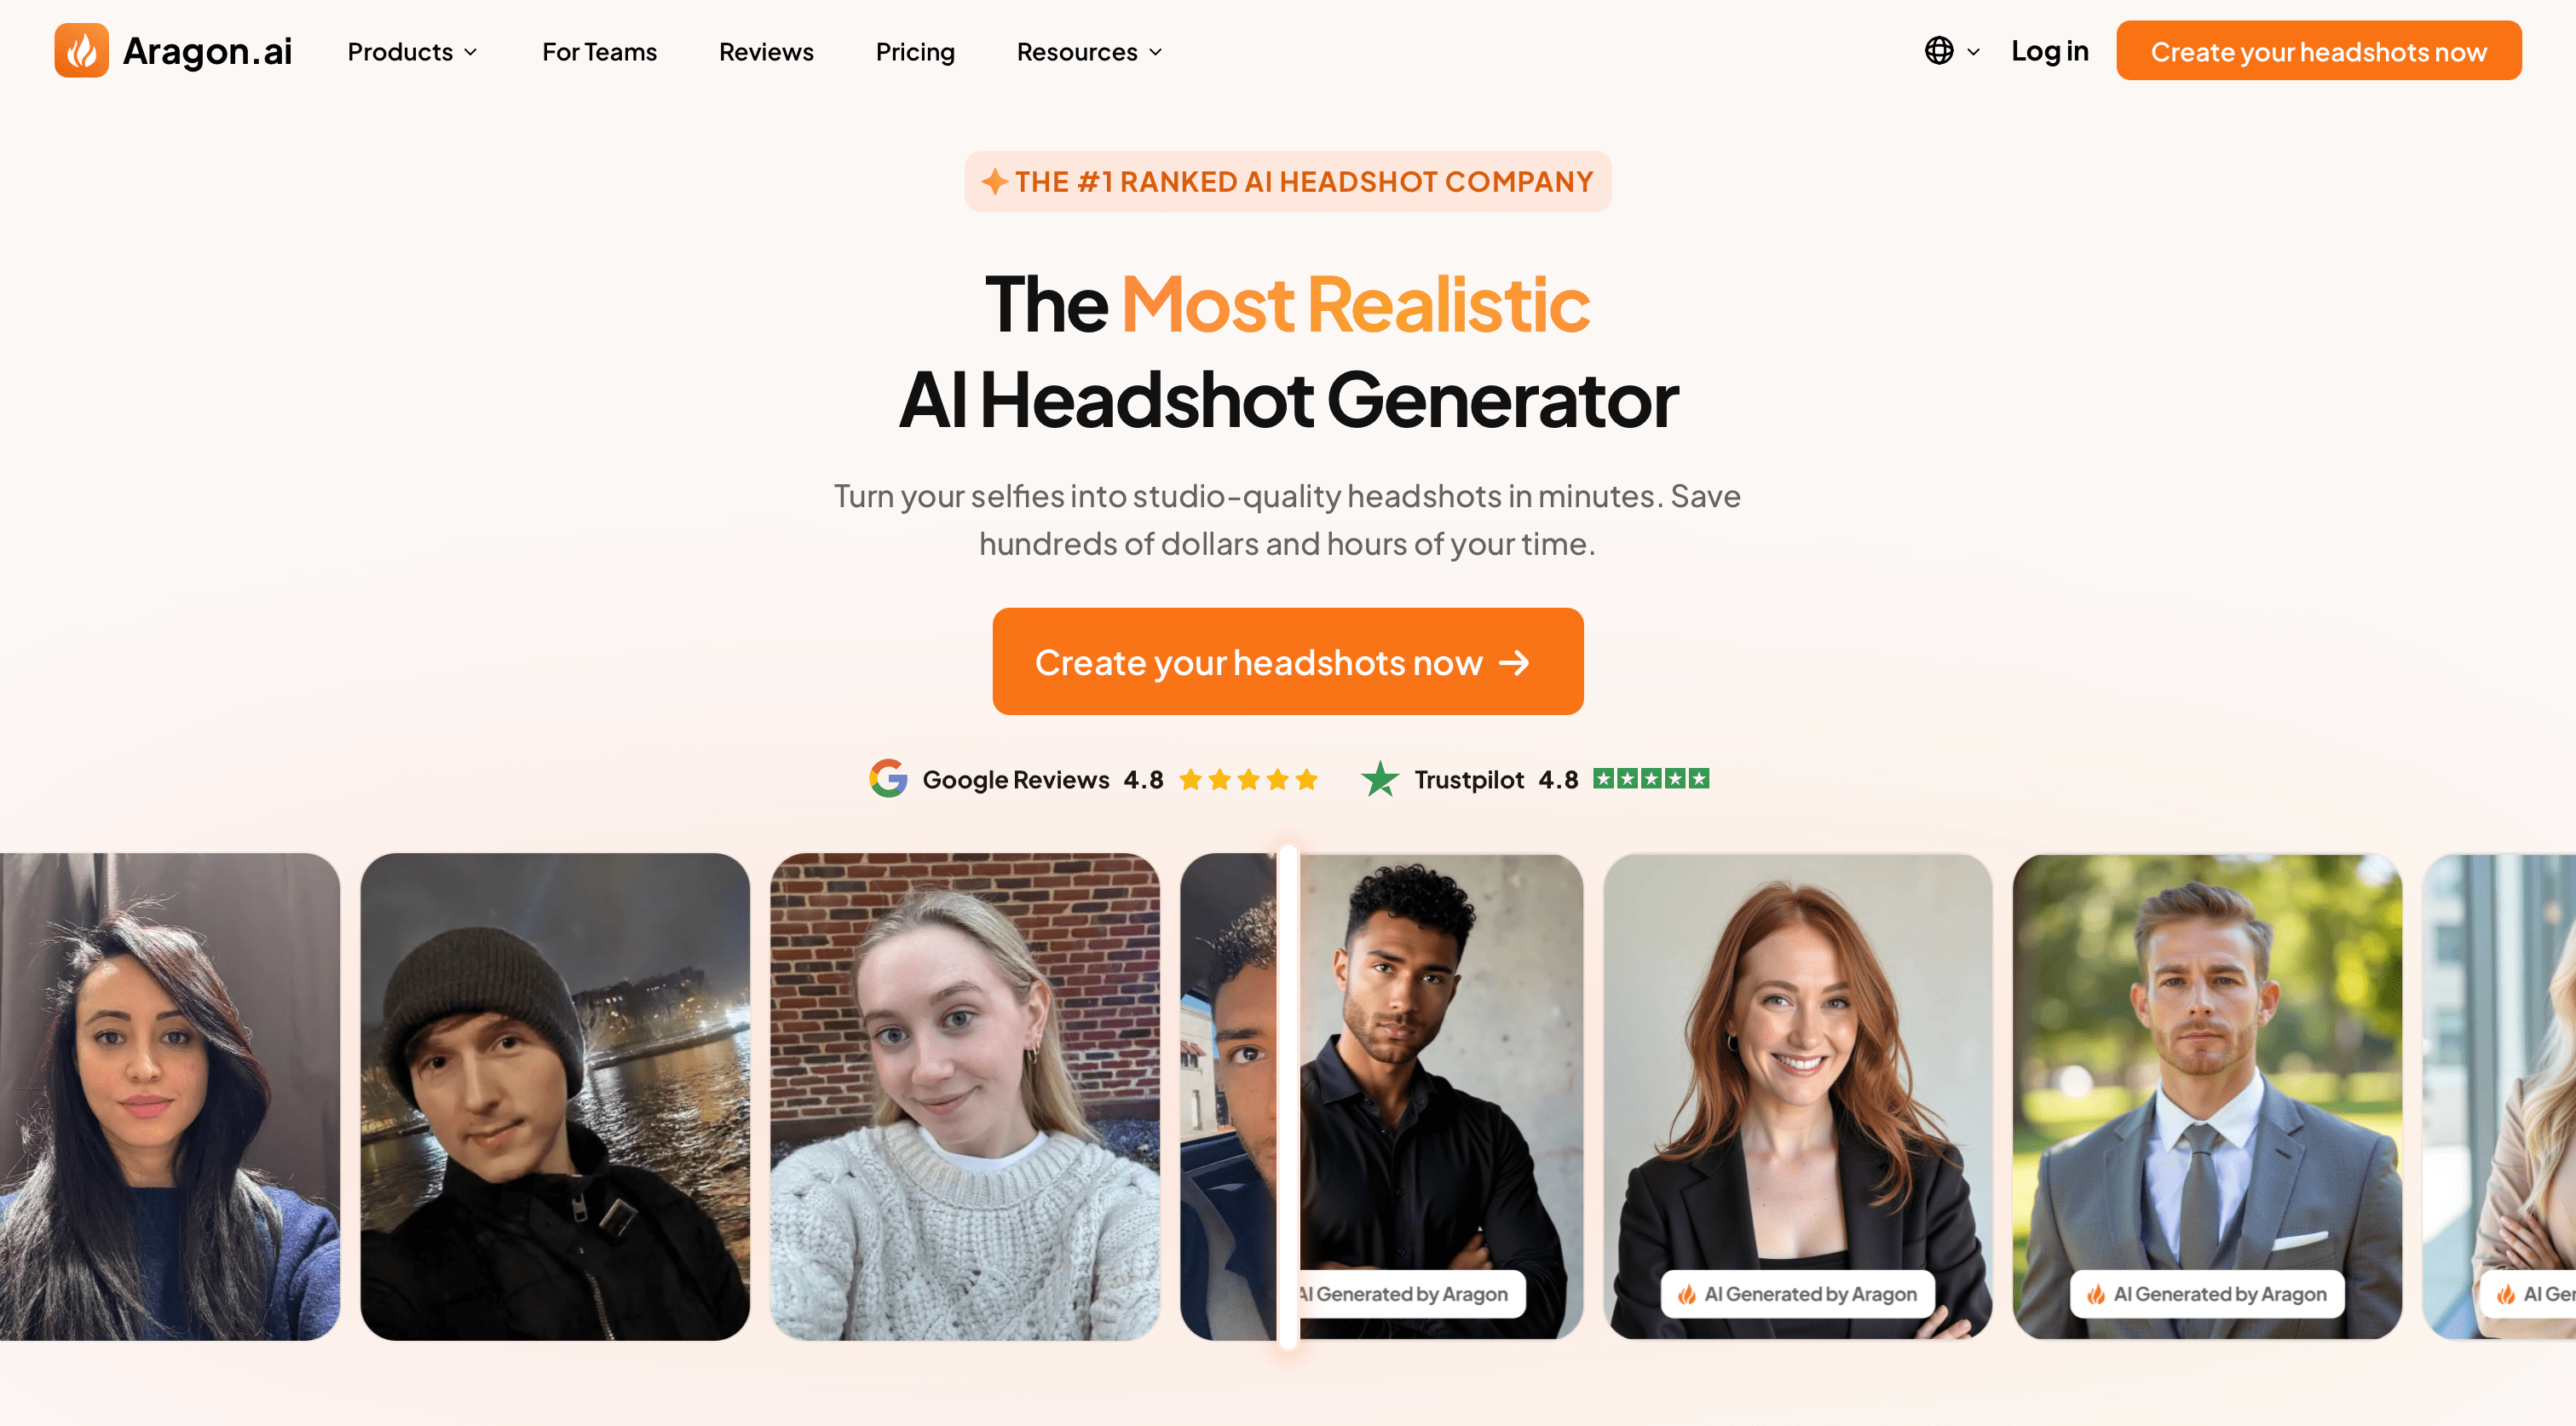Click the sparkle icon in the #1 ranked badge
This screenshot has height=1426, width=2576.
tap(994, 182)
